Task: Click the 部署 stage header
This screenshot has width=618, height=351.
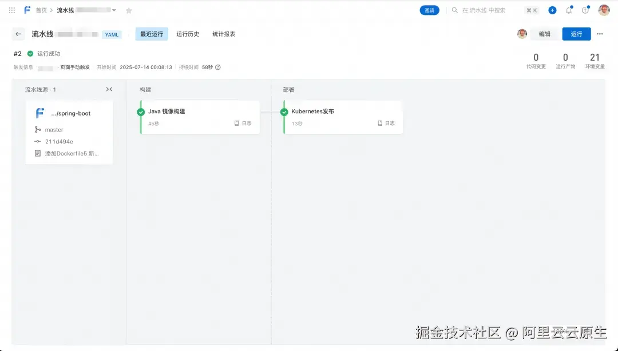Action: [x=288, y=89]
